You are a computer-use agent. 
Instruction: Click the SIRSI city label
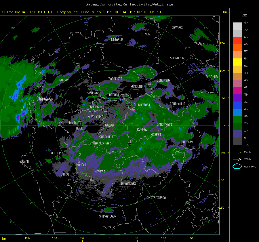(x=65, y=174)
